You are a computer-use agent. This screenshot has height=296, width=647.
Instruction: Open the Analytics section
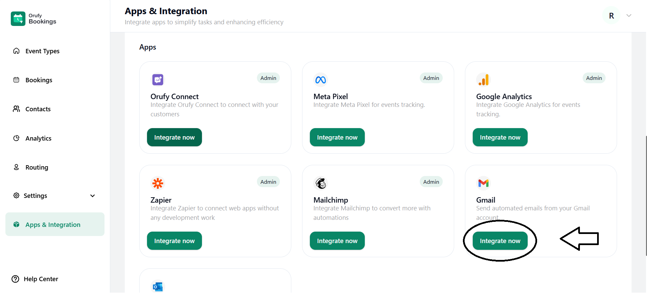click(38, 139)
